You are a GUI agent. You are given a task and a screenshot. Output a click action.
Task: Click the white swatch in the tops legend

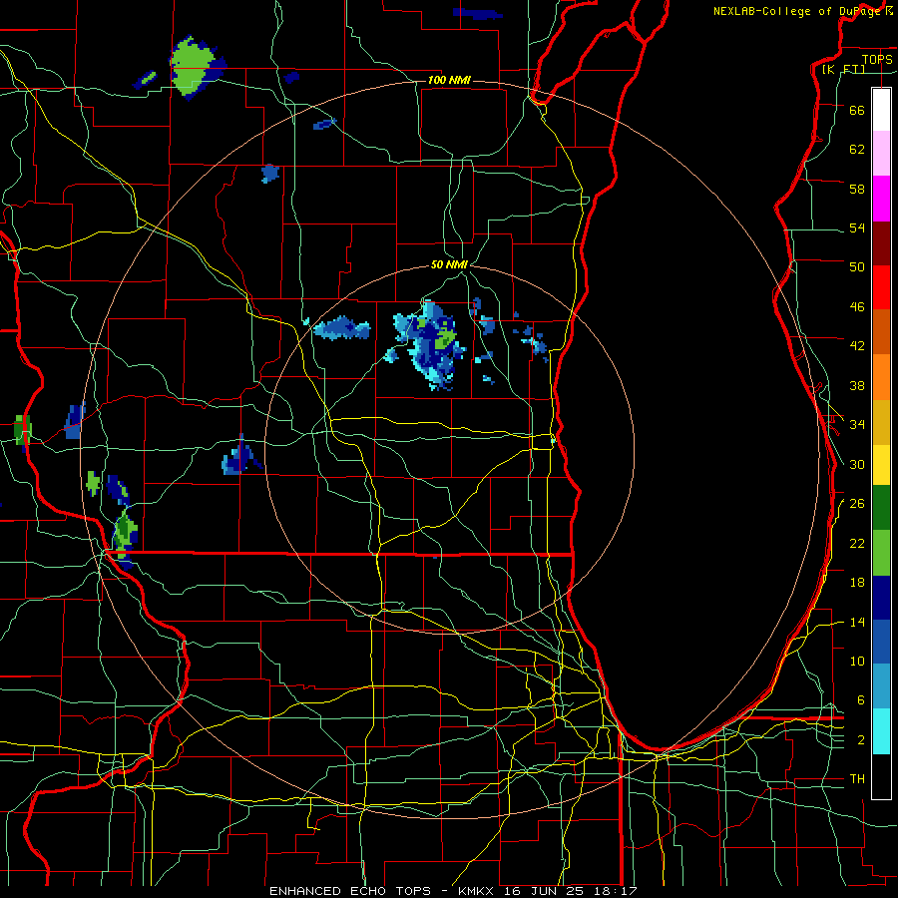click(881, 110)
